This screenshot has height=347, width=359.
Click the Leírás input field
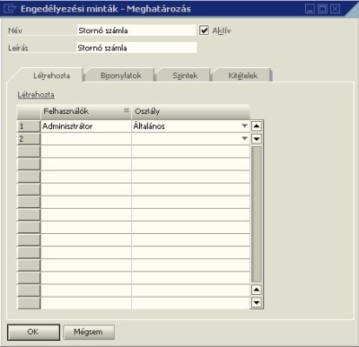tap(136, 48)
